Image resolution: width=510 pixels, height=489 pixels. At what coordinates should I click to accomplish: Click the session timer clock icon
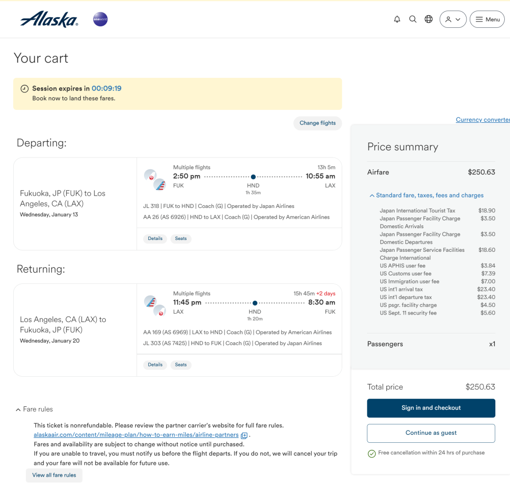pyautogui.click(x=25, y=89)
